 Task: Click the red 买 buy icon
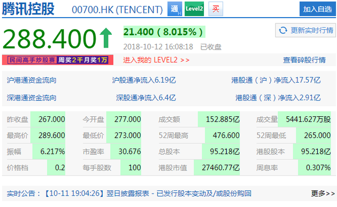216,9
